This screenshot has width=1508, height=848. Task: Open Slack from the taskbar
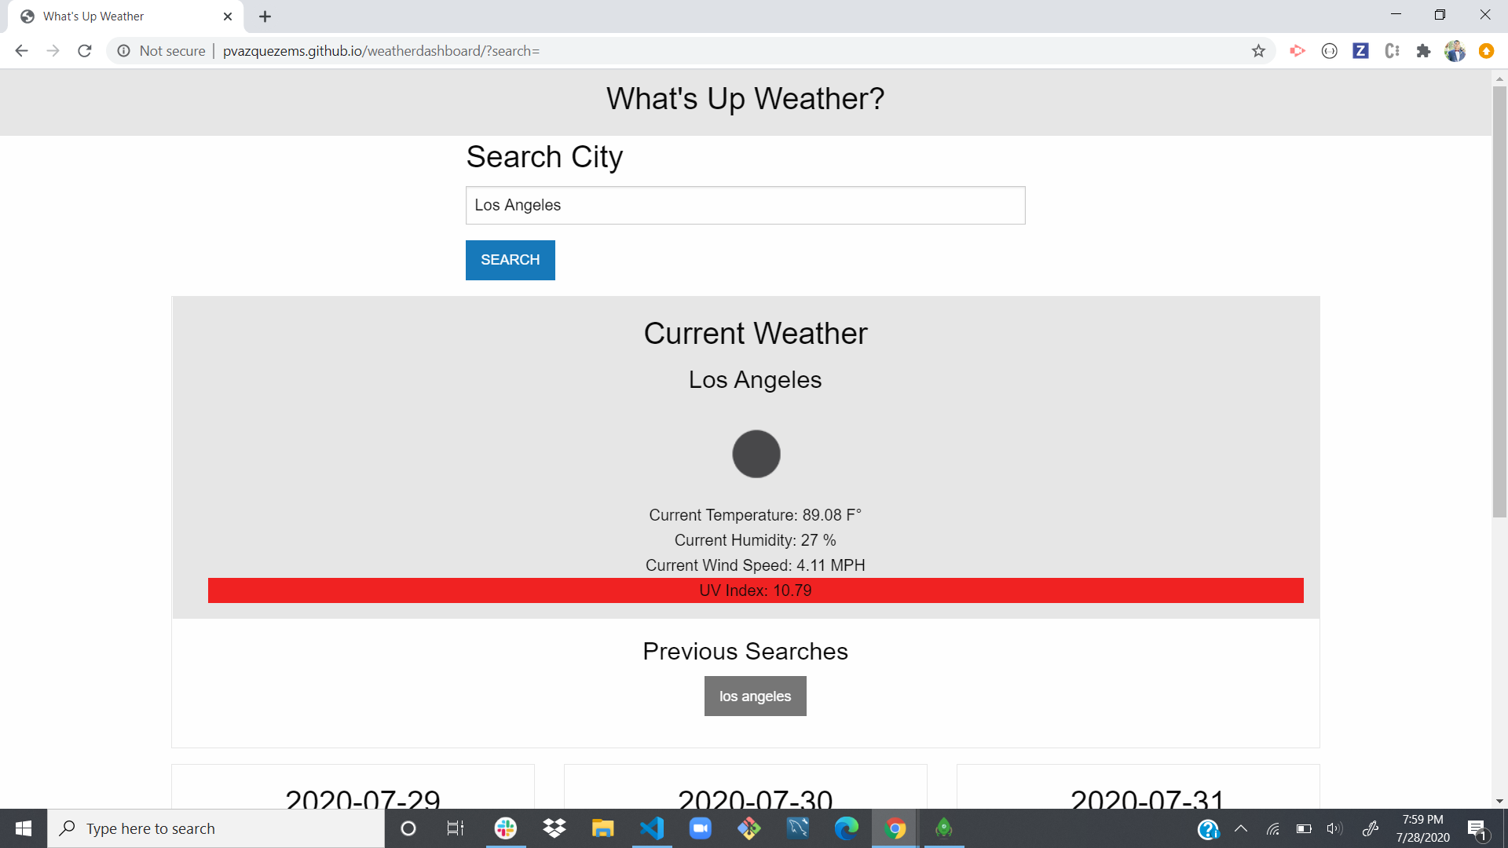point(506,828)
